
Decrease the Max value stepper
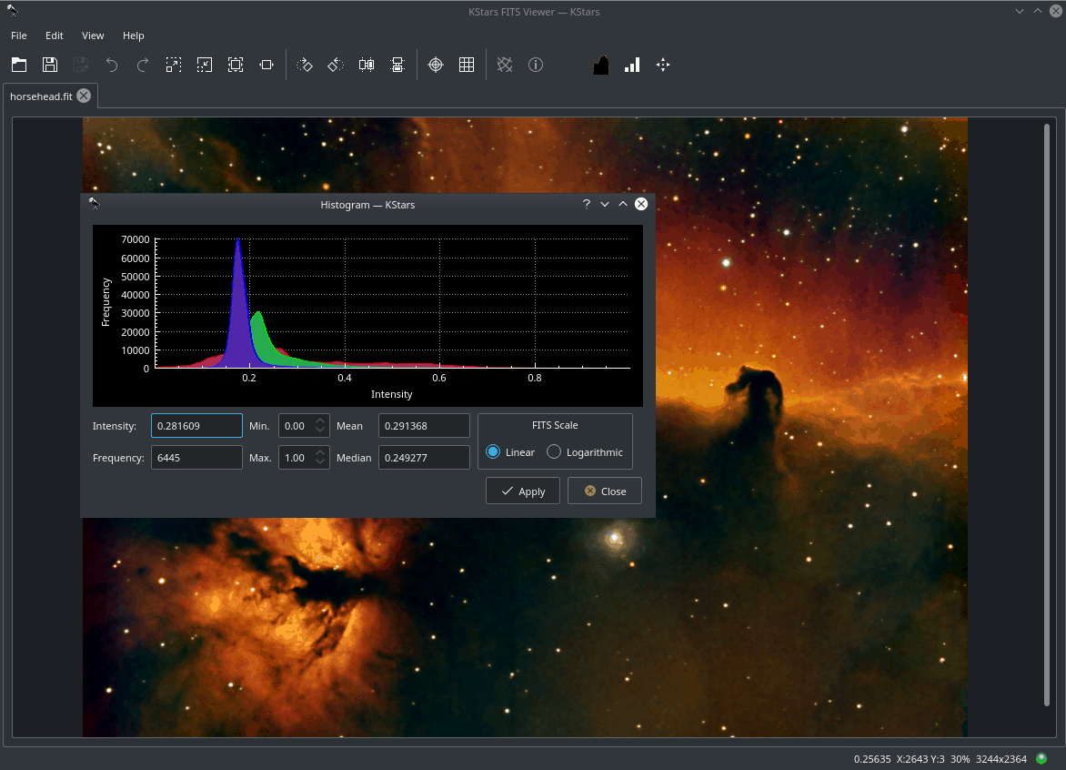point(320,462)
